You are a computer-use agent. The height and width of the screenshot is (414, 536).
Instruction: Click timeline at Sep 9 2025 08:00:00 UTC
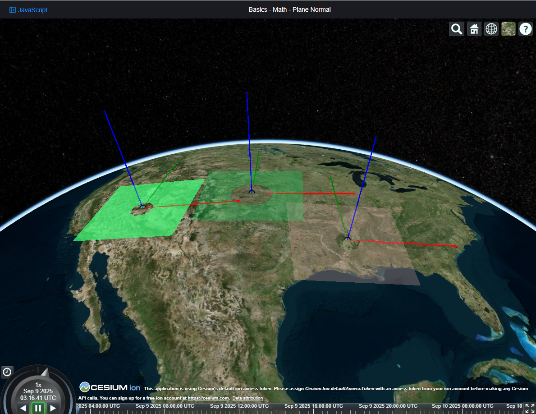tap(165, 406)
